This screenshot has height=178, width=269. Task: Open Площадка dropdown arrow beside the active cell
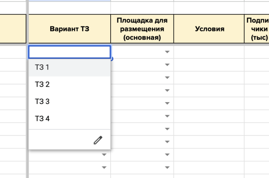pos(167,52)
